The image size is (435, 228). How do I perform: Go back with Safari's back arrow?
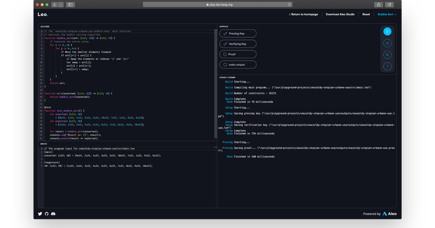click(54, 5)
